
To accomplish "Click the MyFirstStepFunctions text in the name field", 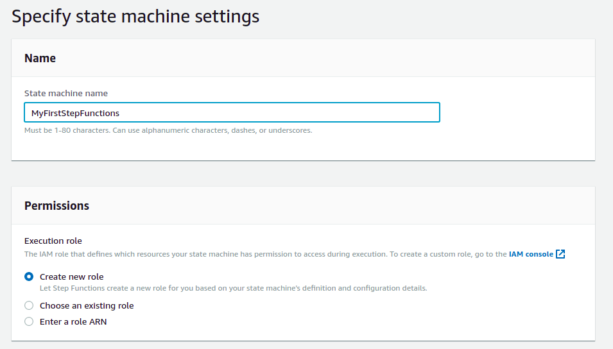I will pos(75,113).
